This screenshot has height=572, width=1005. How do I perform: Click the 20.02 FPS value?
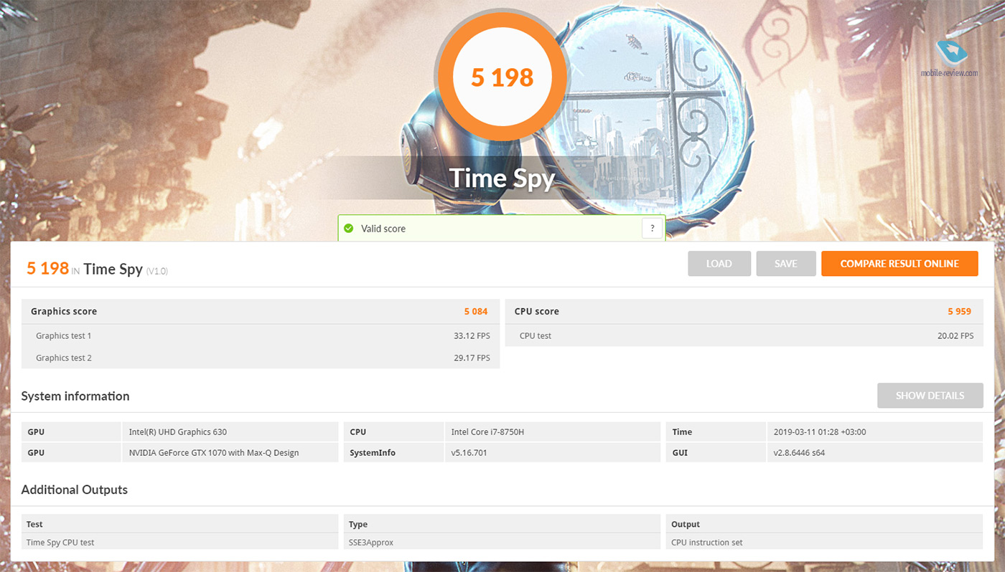tap(955, 335)
